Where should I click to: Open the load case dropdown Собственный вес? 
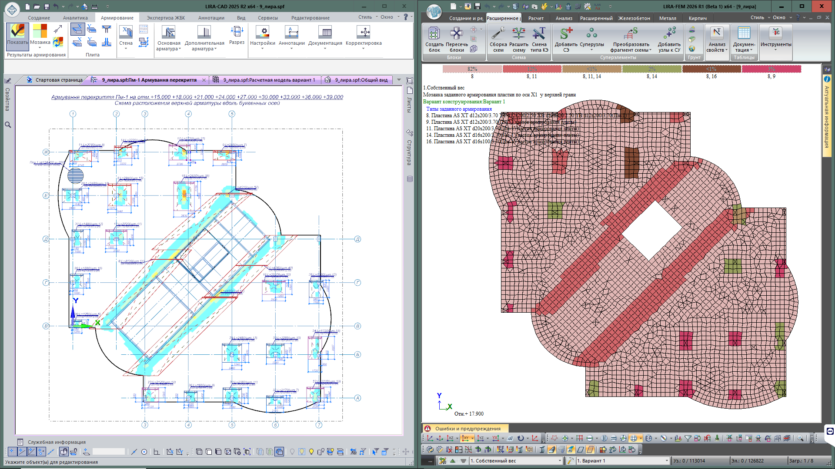[x=560, y=461]
